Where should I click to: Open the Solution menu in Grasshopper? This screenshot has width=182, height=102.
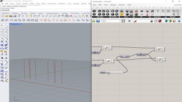click(122, 5)
